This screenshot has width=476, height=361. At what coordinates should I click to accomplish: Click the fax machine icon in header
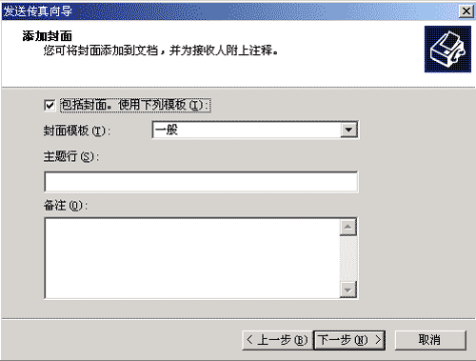(447, 50)
